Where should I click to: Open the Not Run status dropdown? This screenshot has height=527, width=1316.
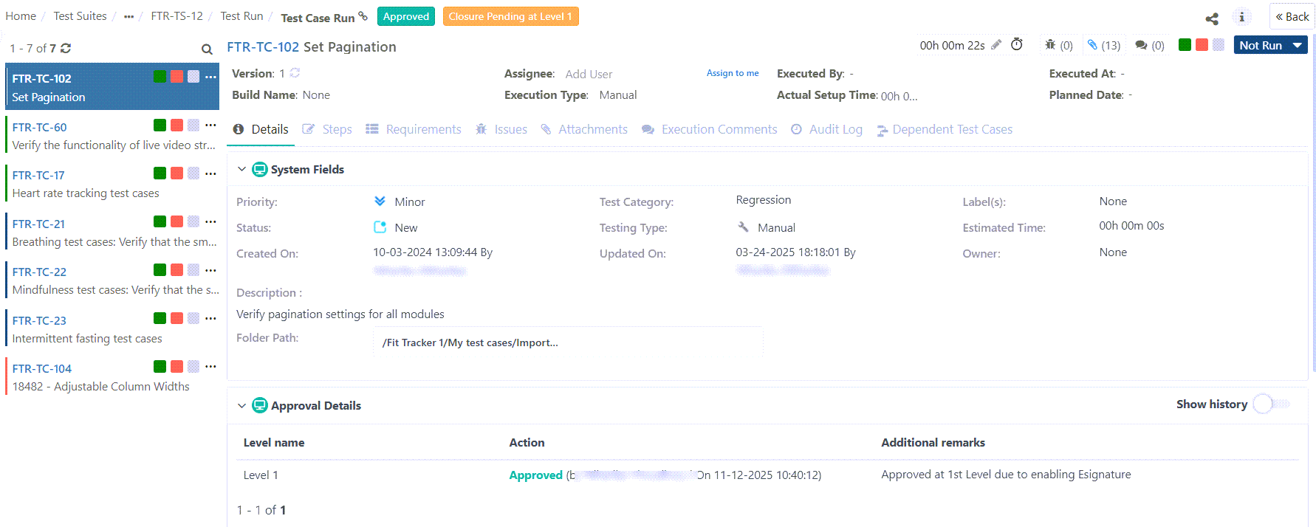click(x=1269, y=45)
